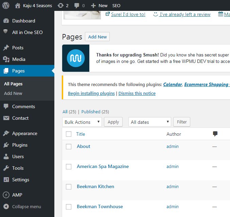Open the Posts menu label
The height and width of the screenshot is (217, 230).
pos(18,48)
